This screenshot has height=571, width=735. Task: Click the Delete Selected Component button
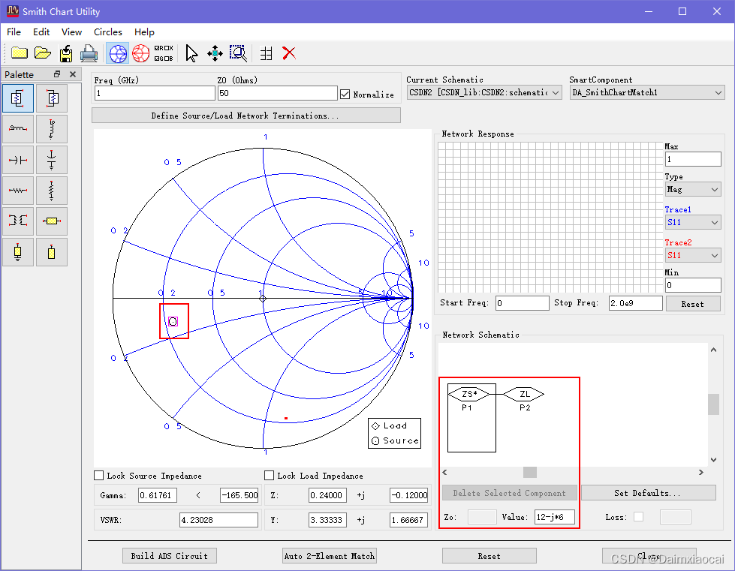coord(510,493)
